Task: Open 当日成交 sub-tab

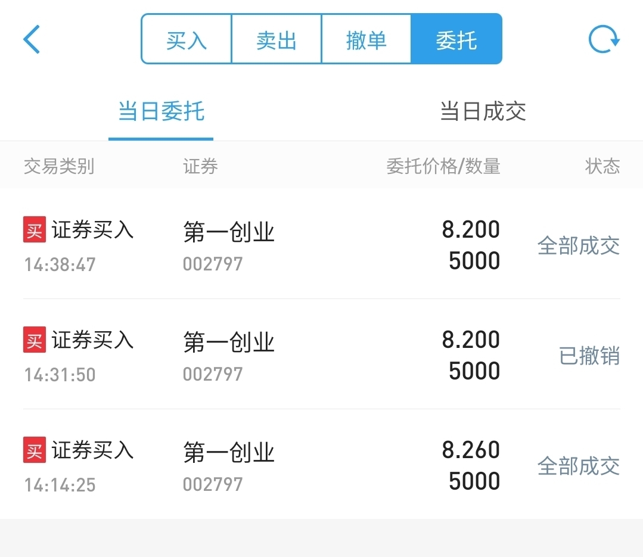Action: (483, 111)
